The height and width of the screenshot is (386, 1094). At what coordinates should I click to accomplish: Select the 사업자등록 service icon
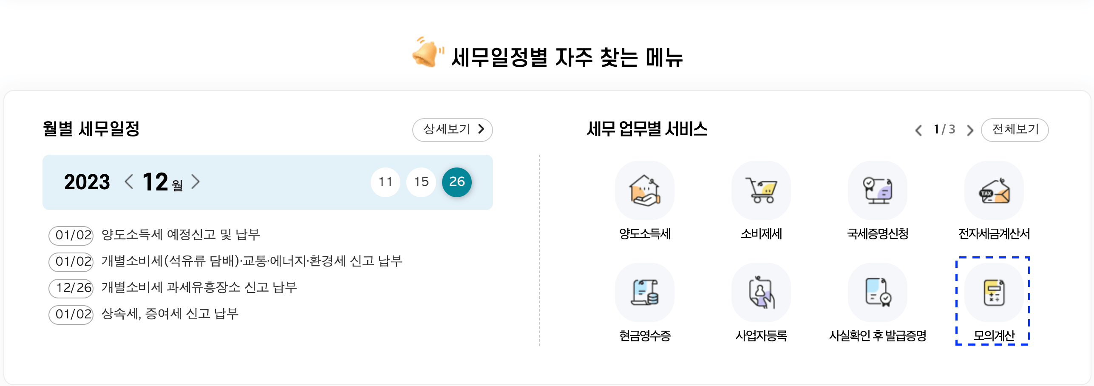[x=761, y=292]
